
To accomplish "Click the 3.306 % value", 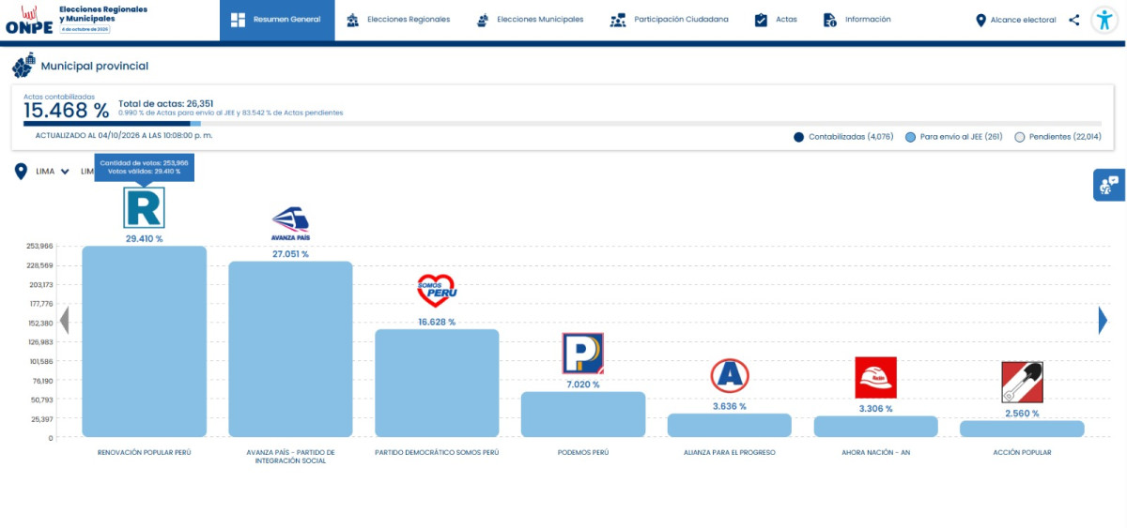I will 876,409.
